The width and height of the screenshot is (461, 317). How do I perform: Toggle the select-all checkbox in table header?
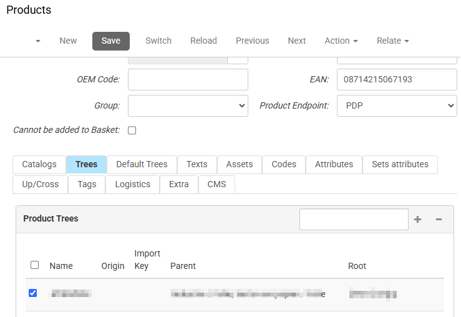(35, 265)
